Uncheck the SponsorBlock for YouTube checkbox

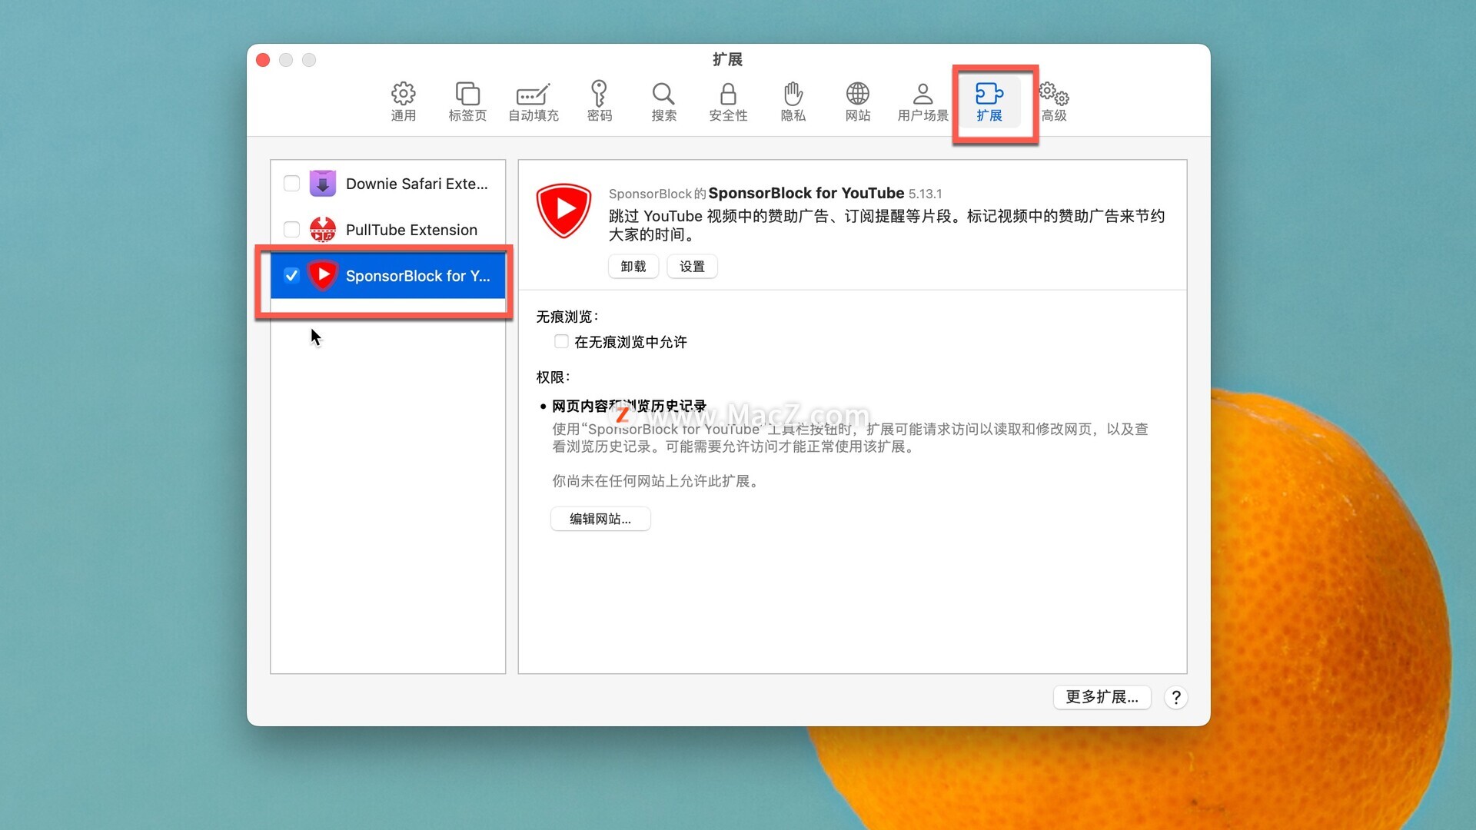click(x=291, y=275)
